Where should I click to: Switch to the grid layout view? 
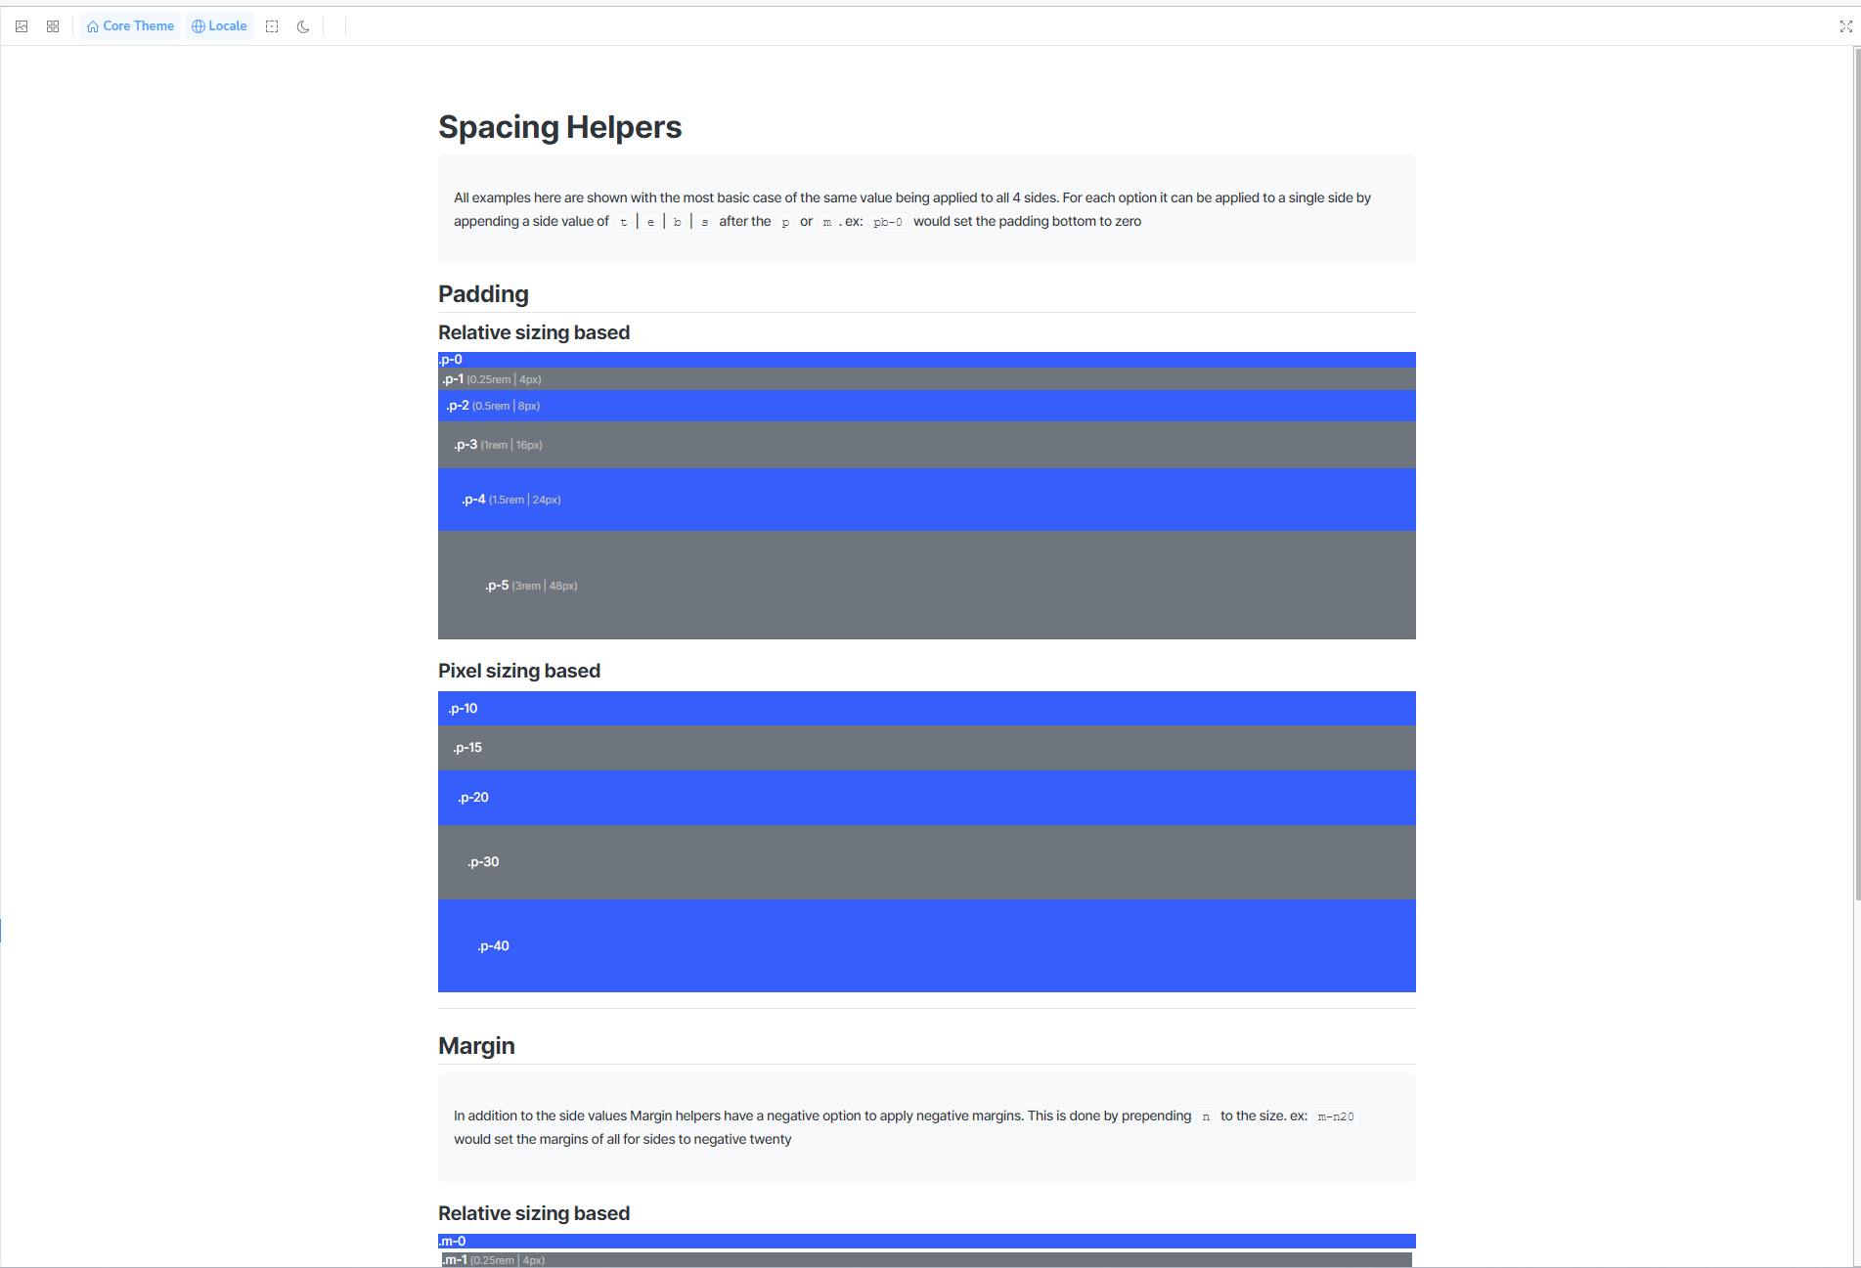point(53,26)
